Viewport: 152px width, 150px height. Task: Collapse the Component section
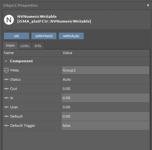tap(6, 61)
